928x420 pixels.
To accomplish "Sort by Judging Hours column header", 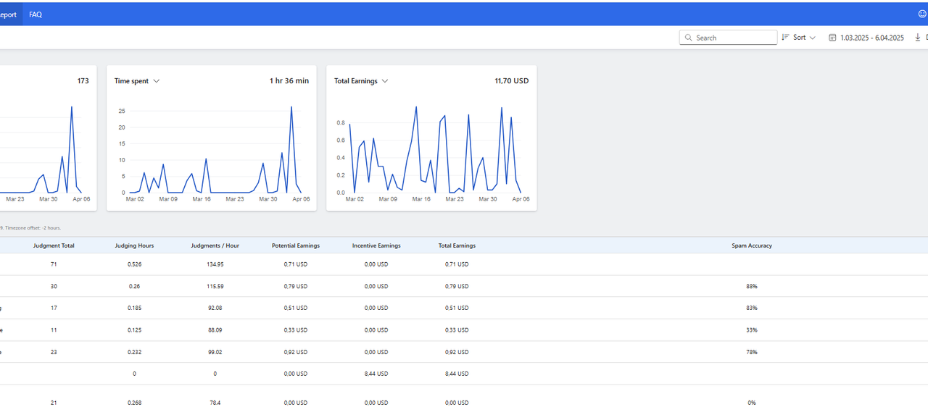I will tap(134, 245).
